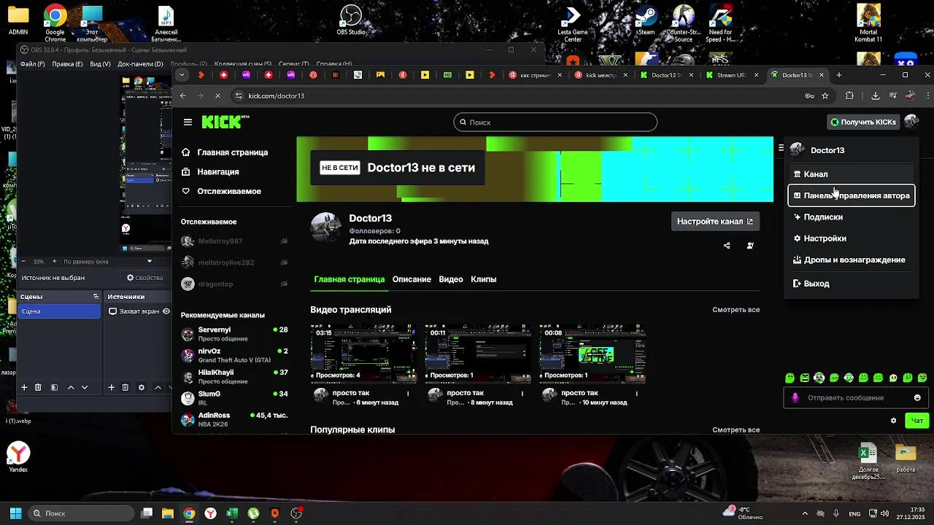The image size is (934, 525).
Task: Open chat settings gear icon
Action: coord(893,421)
